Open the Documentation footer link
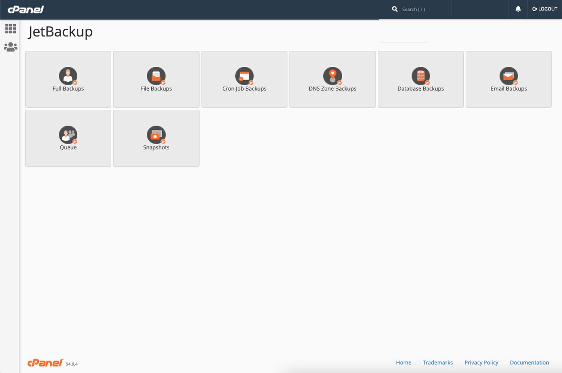The image size is (562, 373). coord(529,363)
